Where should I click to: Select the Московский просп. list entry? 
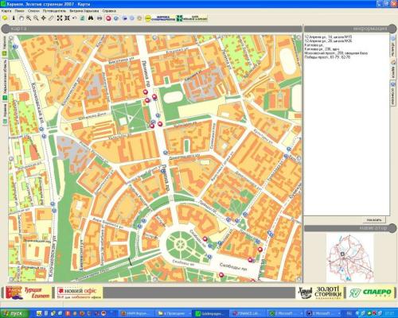pos(336,53)
